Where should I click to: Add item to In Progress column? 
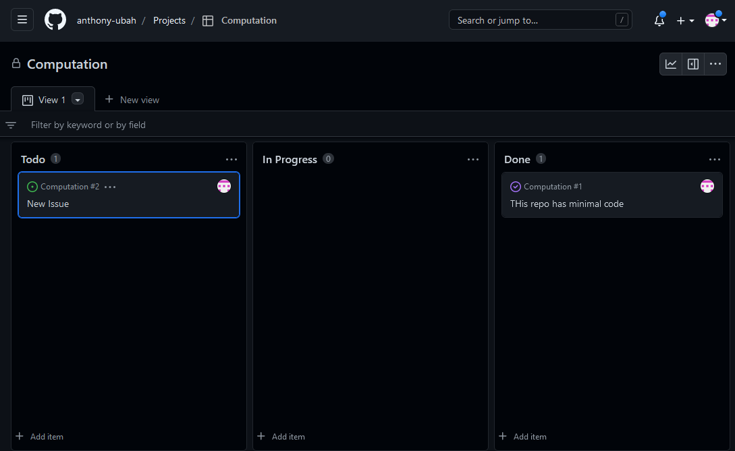pos(281,437)
